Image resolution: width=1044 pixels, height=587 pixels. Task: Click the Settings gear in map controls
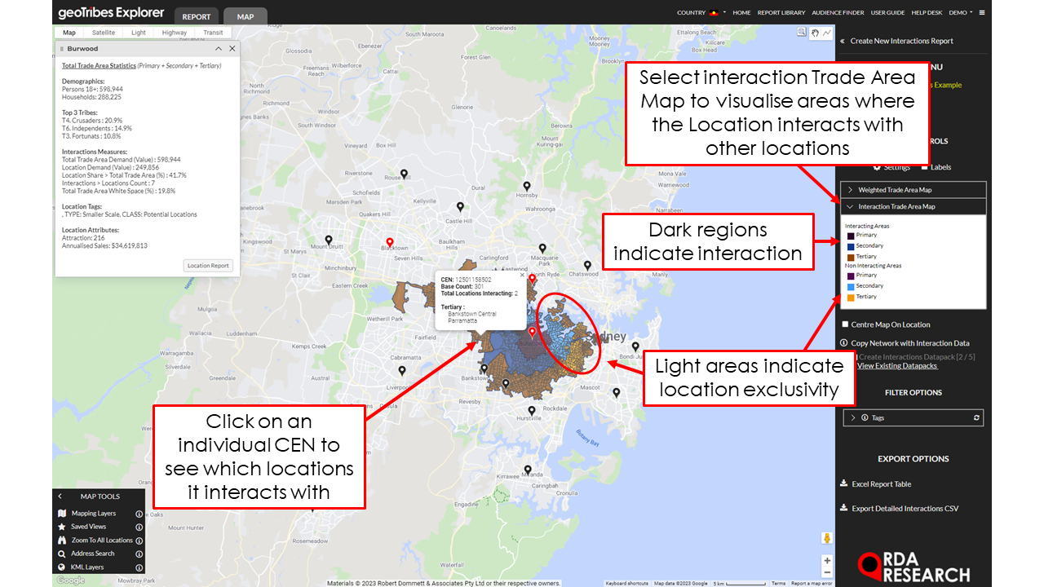[877, 167]
